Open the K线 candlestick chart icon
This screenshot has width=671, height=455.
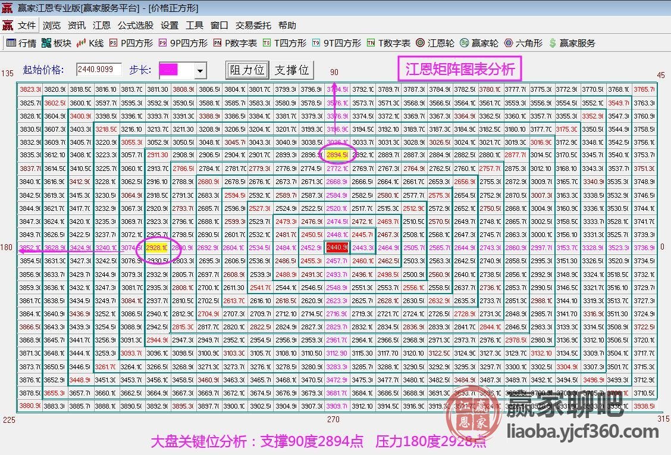(81, 43)
